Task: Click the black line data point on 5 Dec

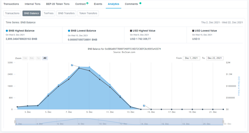Action: pos(48,96)
